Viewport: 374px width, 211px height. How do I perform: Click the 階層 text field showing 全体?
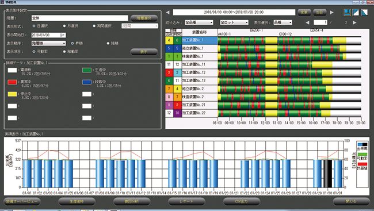coord(79,18)
